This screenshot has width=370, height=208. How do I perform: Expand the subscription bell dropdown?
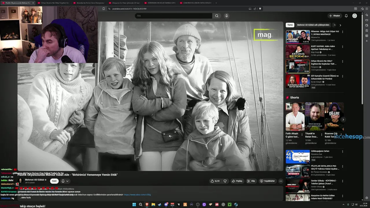click(65, 181)
